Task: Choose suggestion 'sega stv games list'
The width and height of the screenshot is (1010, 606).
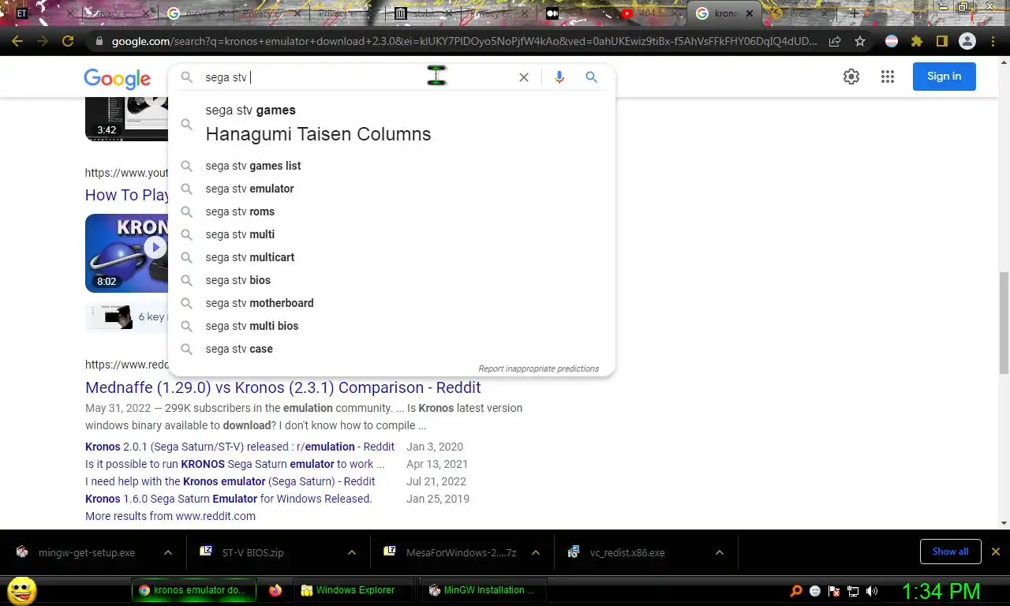Action: click(391, 166)
